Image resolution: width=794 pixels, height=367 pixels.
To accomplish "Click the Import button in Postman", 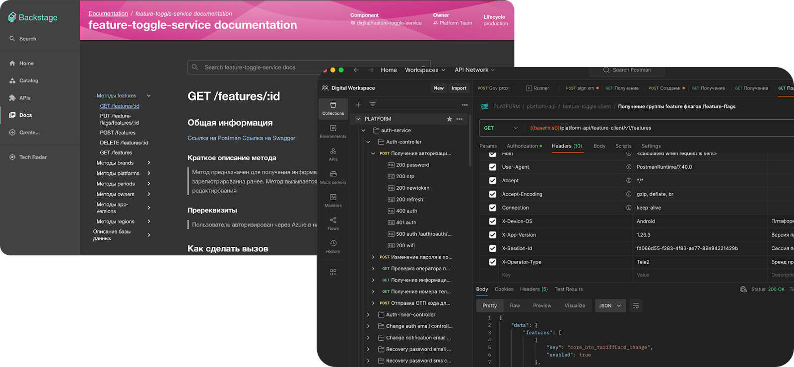I will (459, 88).
